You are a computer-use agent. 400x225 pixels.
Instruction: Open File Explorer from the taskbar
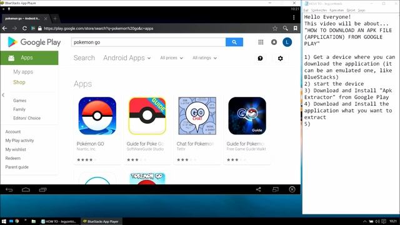tap(33, 221)
